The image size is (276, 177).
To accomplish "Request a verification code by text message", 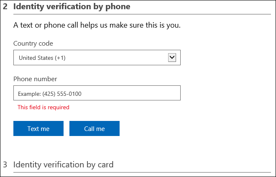I will 38,128.
